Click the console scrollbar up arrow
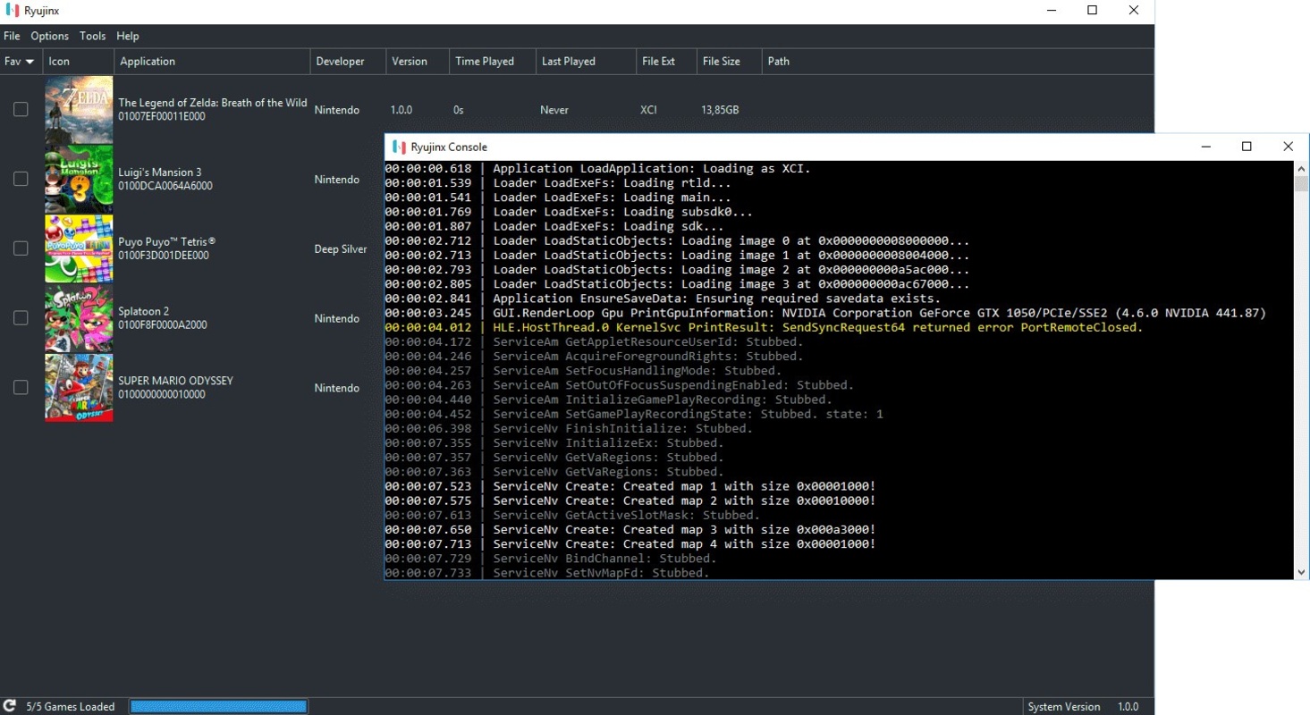 tap(1301, 169)
